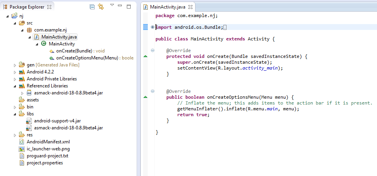This screenshot has height=176, width=377.
Task: Close the Package Explorer tab
Action: click(x=49, y=7)
